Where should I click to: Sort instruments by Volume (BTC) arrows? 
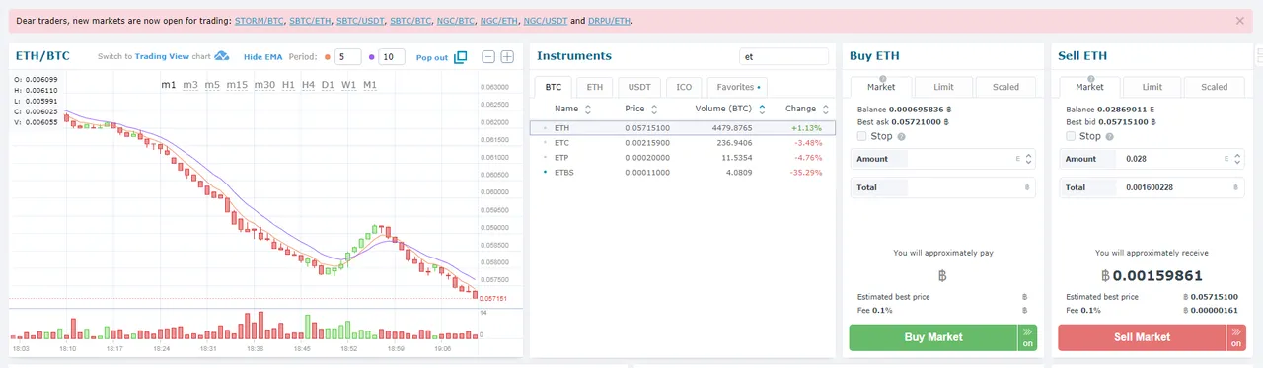click(763, 110)
